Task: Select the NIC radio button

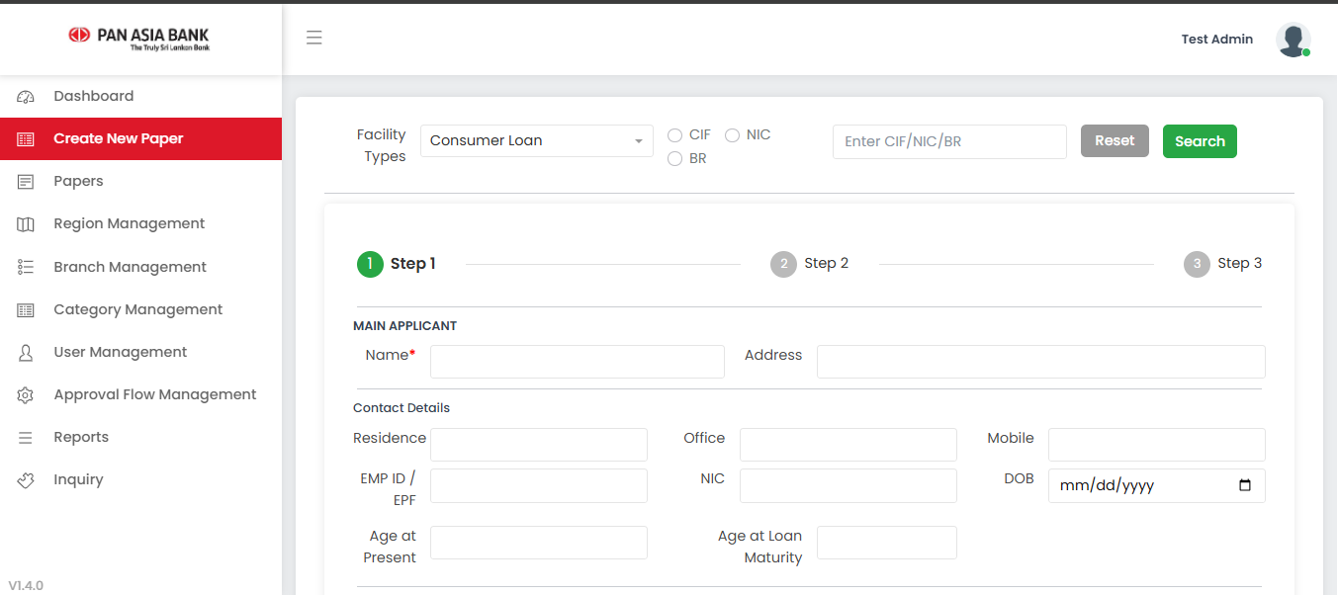Action: (x=733, y=135)
